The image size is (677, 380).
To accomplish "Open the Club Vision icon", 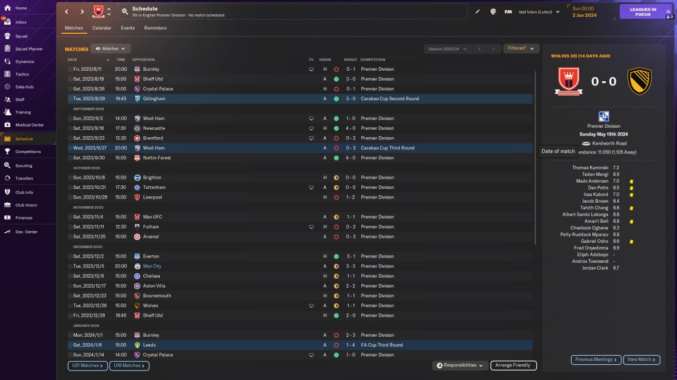I will tap(7, 205).
